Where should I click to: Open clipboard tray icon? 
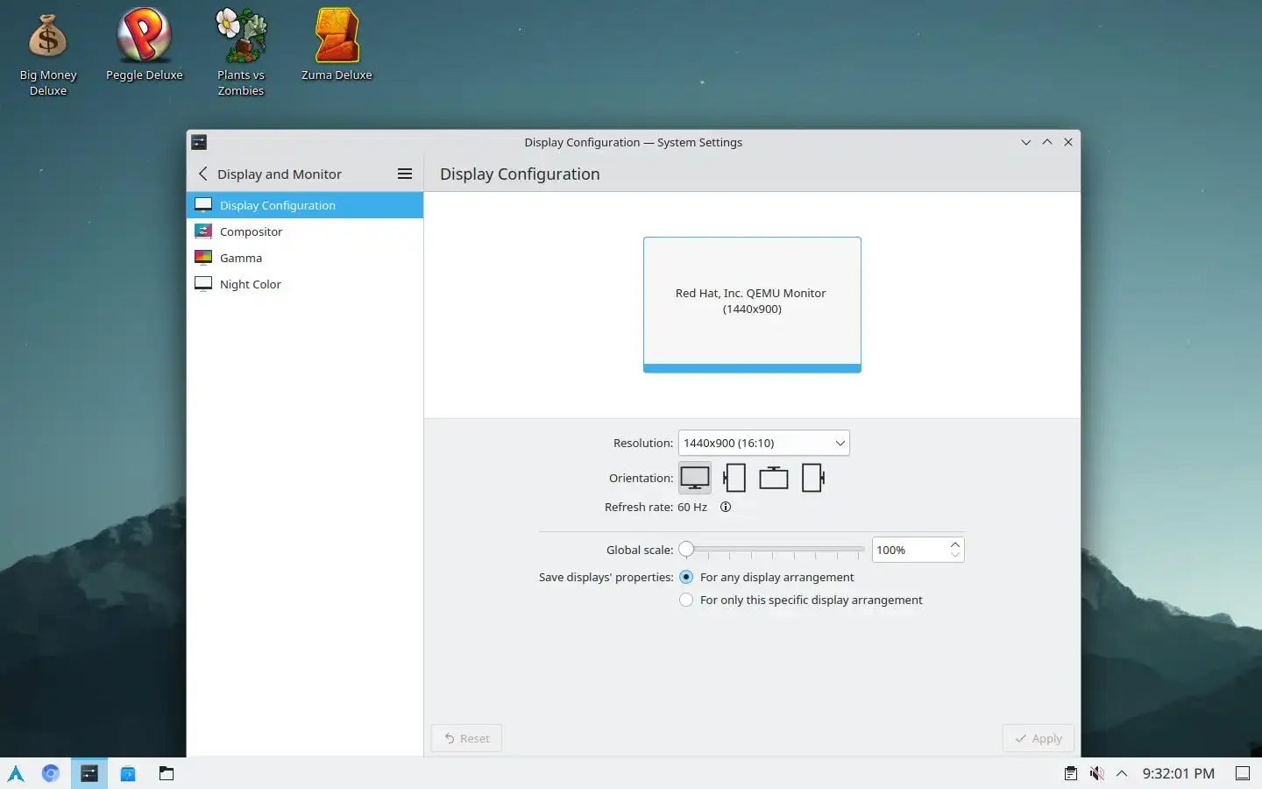[x=1070, y=773]
